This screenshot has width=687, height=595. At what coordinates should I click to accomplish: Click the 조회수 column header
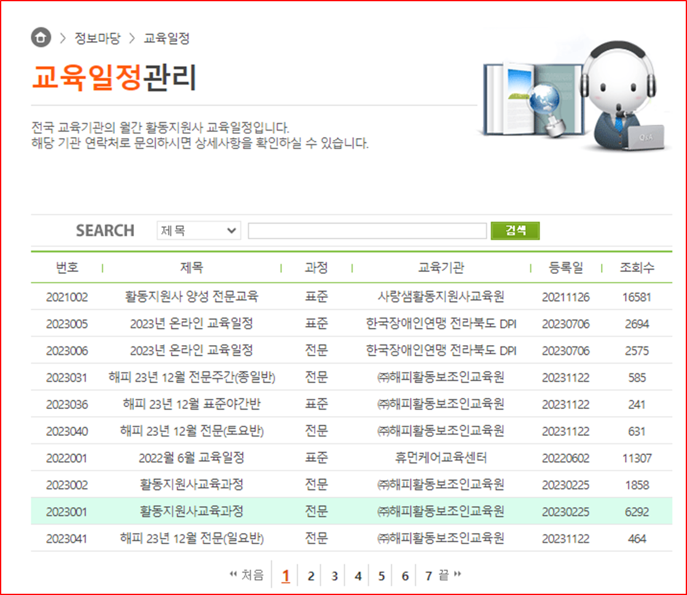[x=637, y=267]
